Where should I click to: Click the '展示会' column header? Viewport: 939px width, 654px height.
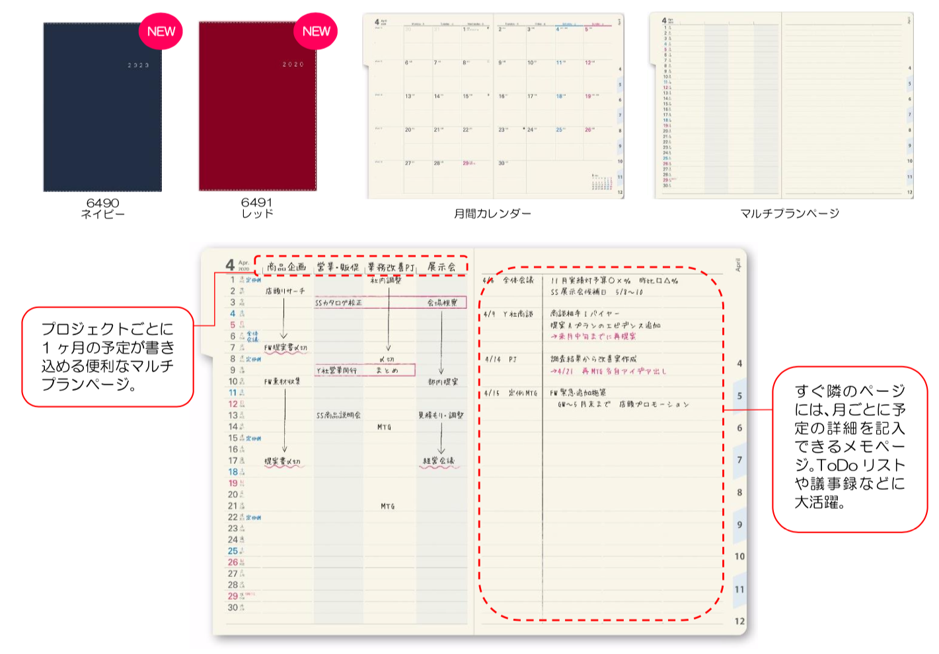tap(441, 267)
